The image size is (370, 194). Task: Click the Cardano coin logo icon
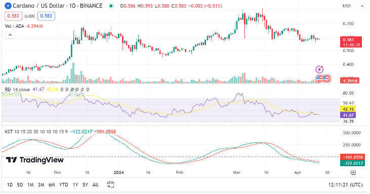coord(8,6)
